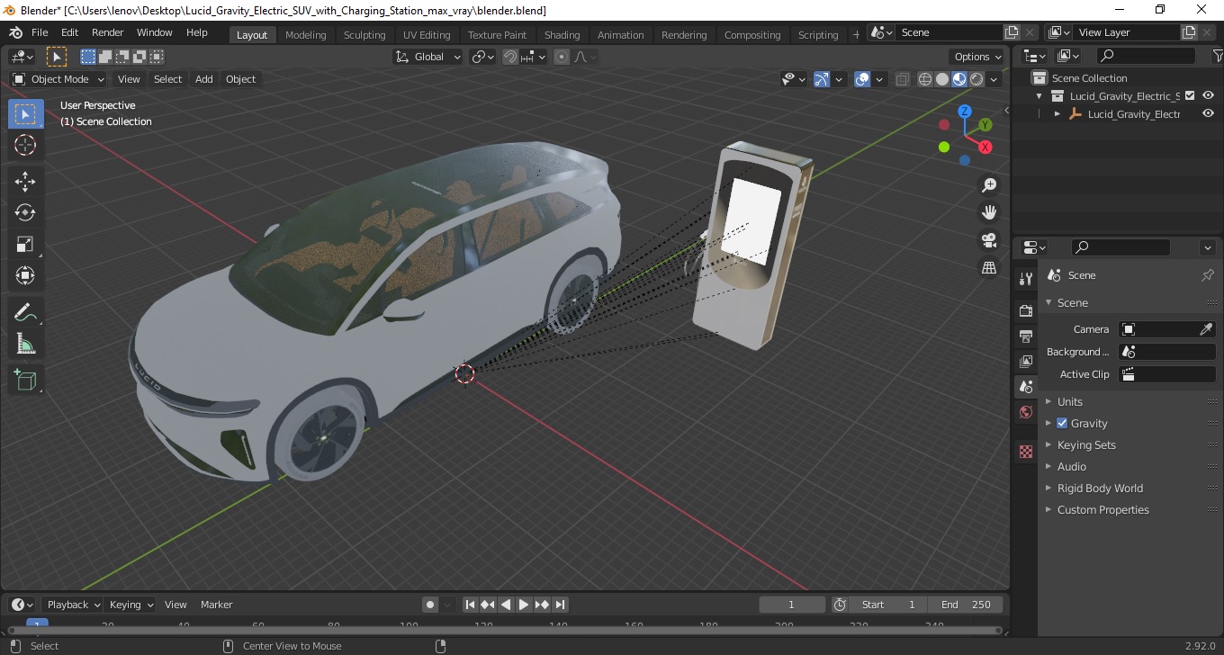The height and width of the screenshot is (655, 1224).
Task: Click the timeline View button
Action: point(175,605)
